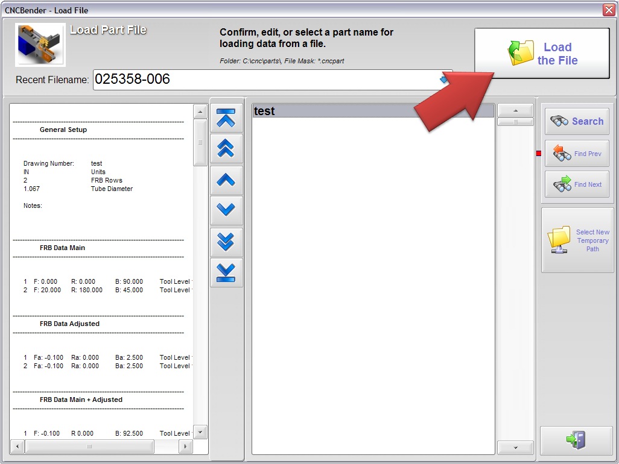Click the Load the File button

pyautogui.click(x=541, y=54)
